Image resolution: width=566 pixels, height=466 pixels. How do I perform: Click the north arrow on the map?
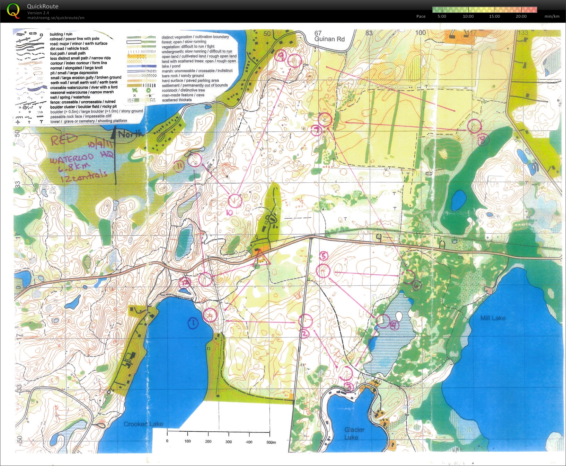coord(115,156)
